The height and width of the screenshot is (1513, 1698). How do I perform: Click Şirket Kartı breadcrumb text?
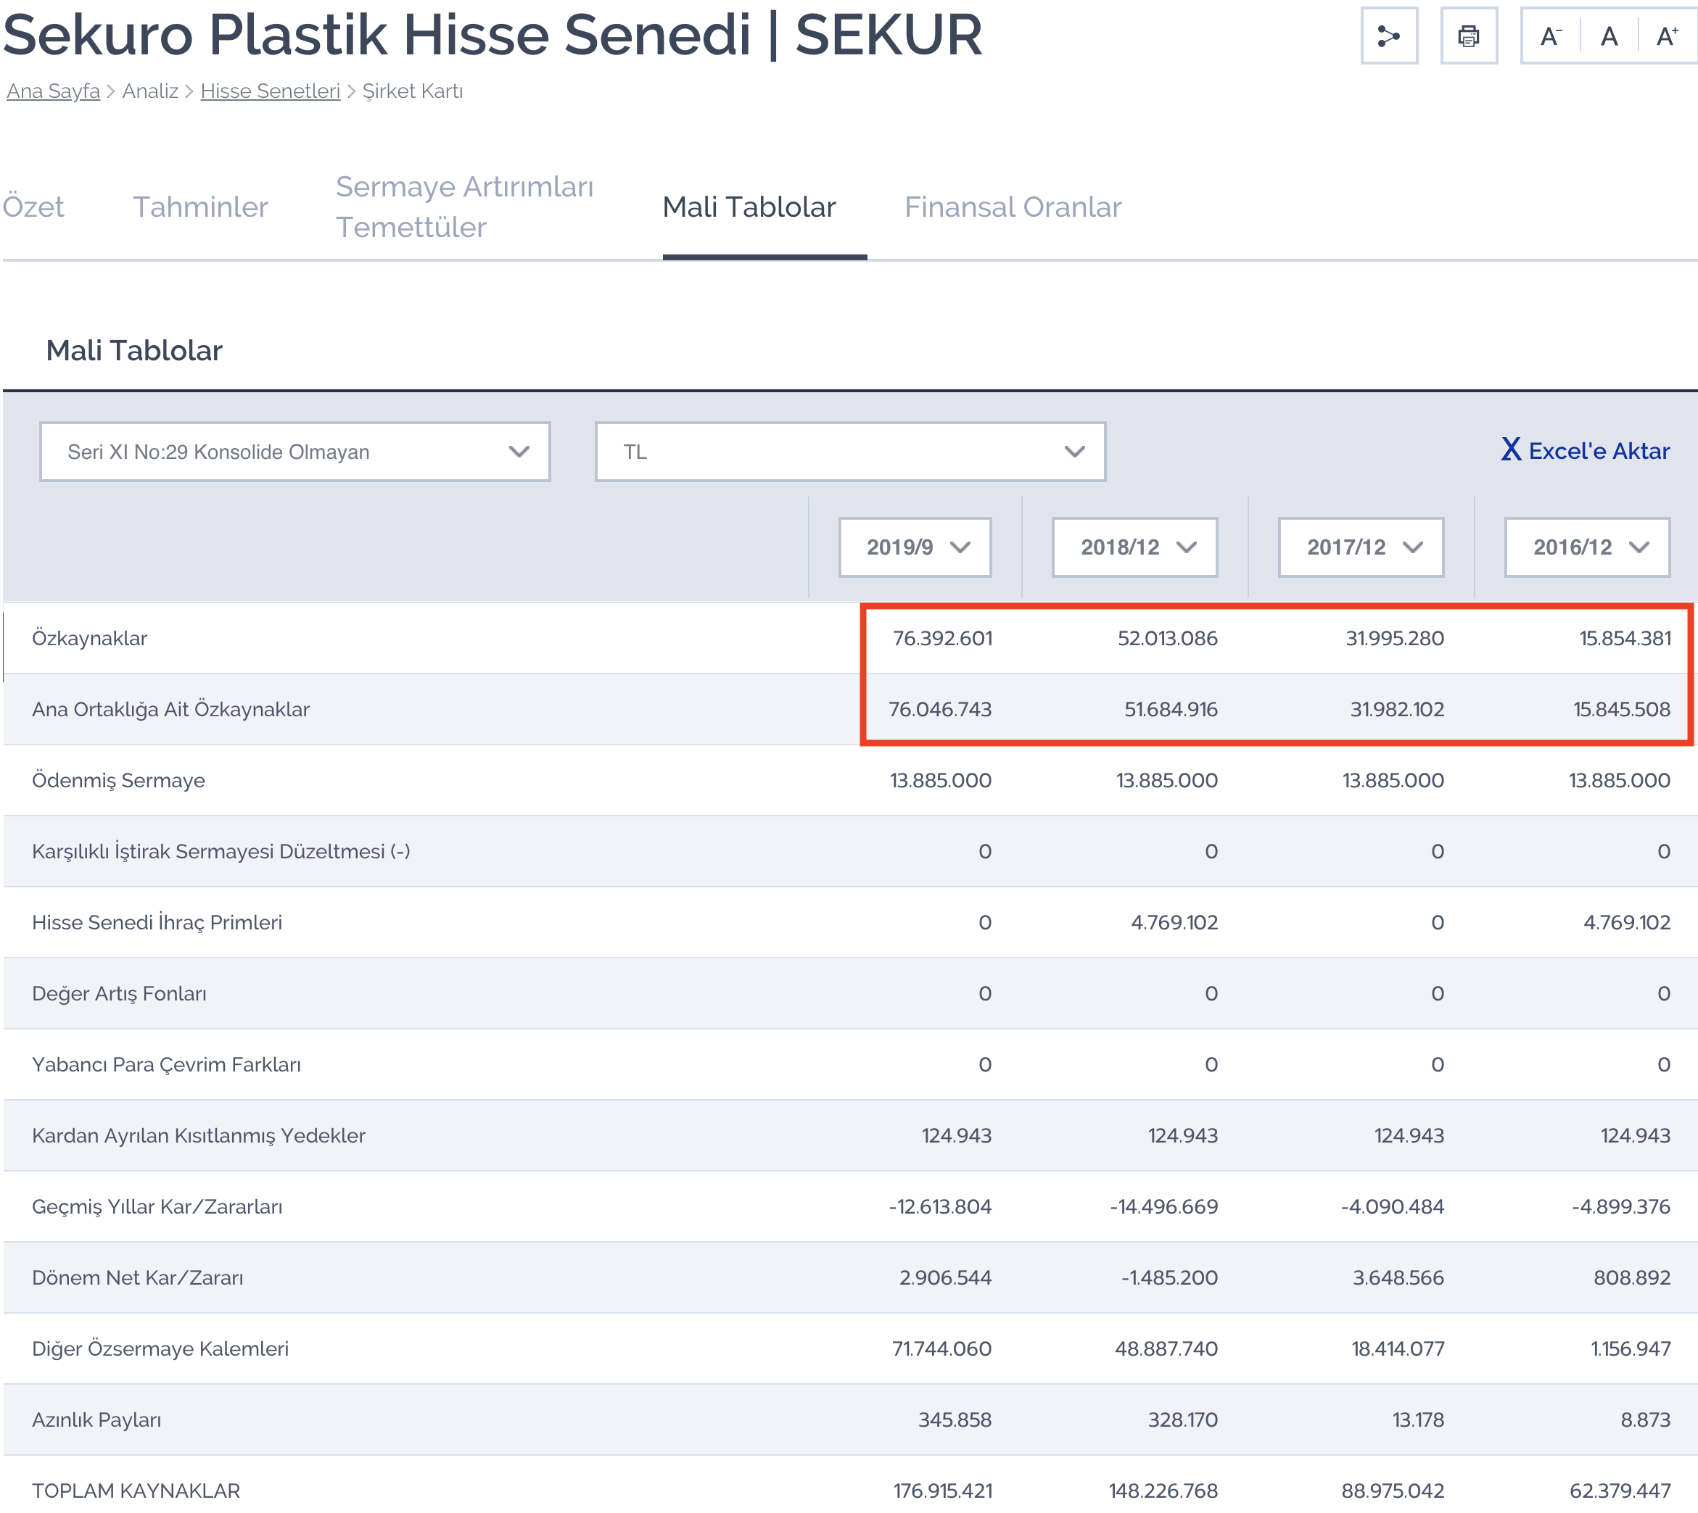413,91
